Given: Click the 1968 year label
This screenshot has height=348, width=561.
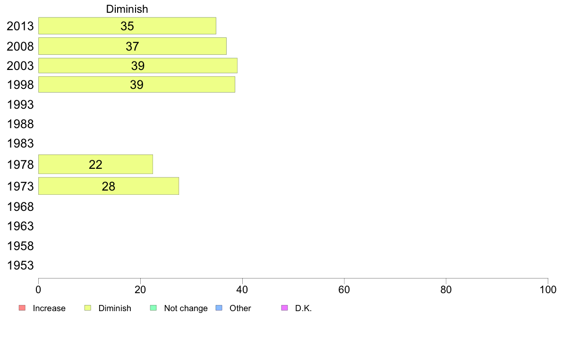Looking at the screenshot, I should [20, 207].
